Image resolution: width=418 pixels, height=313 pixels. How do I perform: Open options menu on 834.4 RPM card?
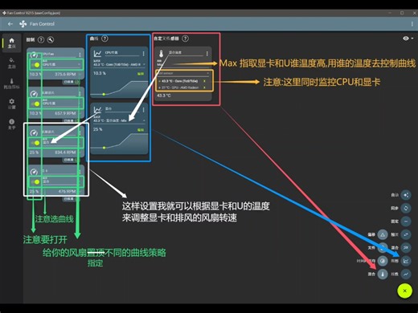(x=80, y=132)
